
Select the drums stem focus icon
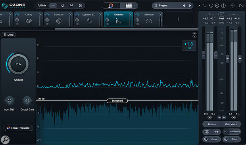pos(71,6)
